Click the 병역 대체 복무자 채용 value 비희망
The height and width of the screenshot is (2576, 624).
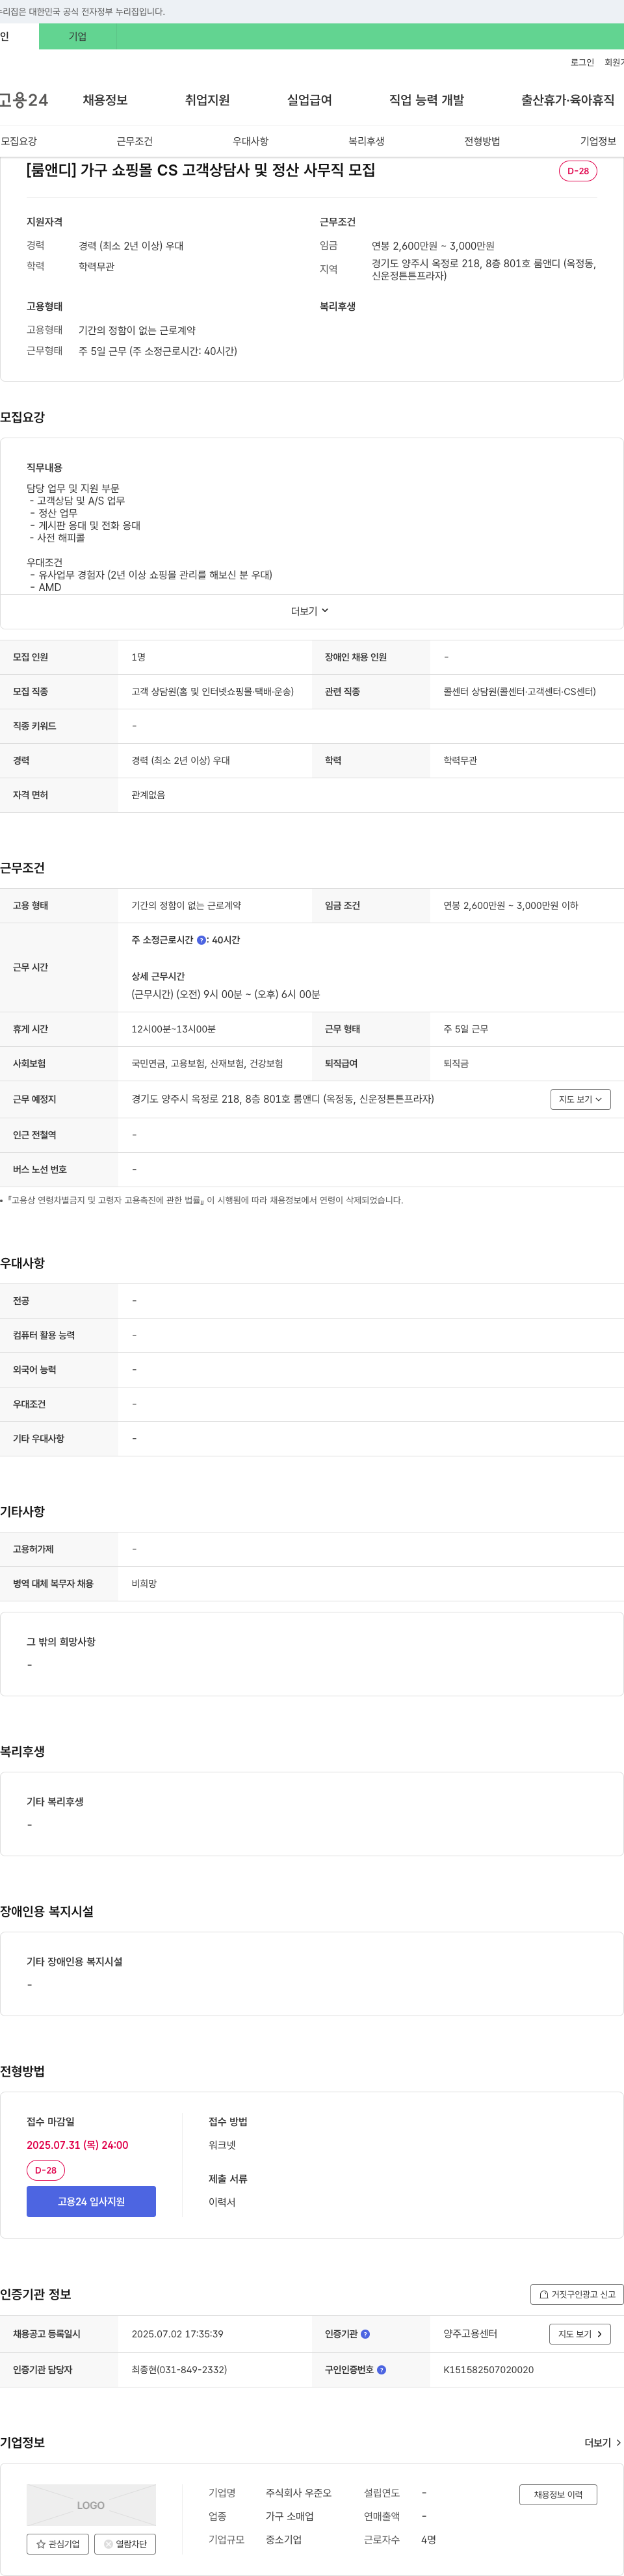tap(144, 1584)
